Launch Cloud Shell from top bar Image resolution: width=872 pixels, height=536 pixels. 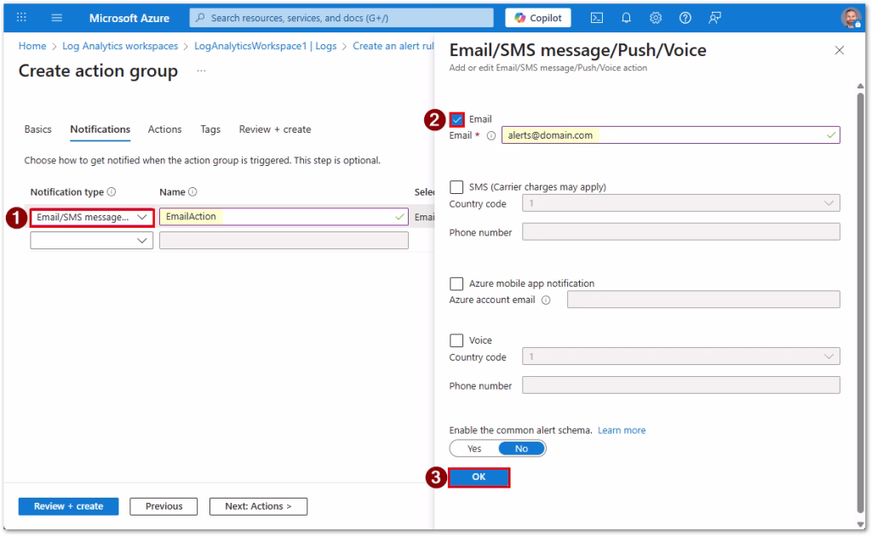click(597, 18)
